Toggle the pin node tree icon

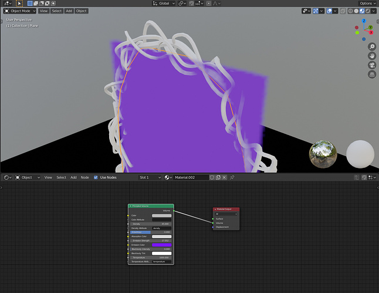232,177
